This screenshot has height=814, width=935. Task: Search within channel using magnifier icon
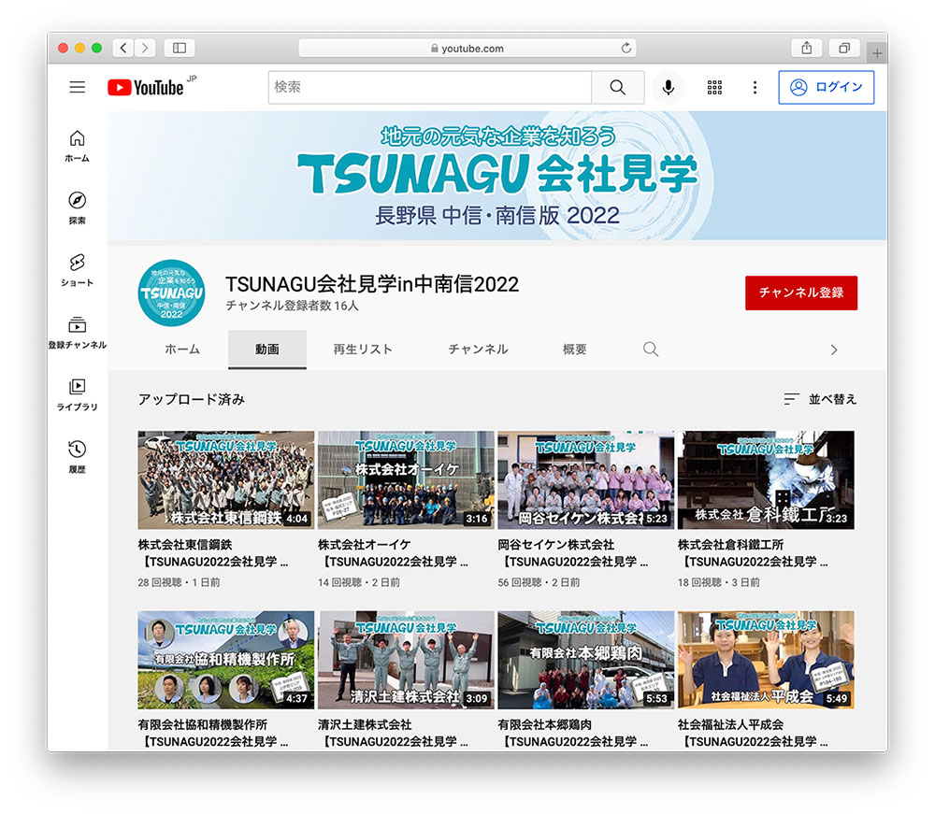[x=651, y=350]
